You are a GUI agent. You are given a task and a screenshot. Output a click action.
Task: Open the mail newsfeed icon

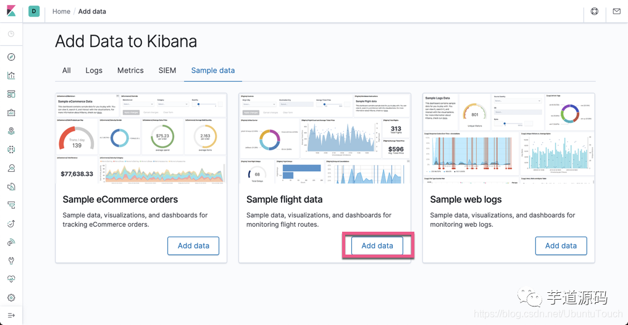[616, 11]
